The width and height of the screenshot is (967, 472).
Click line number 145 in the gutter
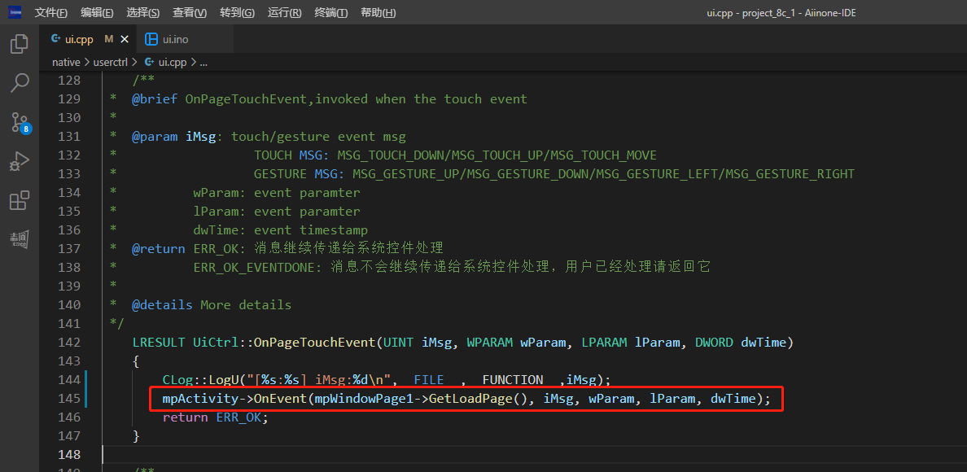(x=70, y=399)
